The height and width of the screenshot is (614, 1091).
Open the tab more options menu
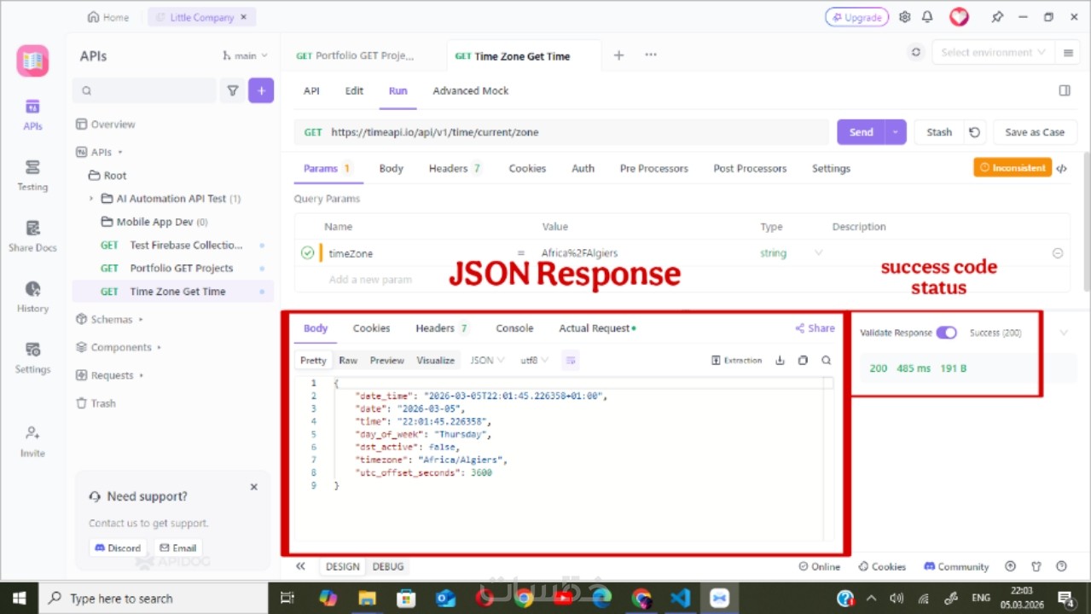click(651, 55)
